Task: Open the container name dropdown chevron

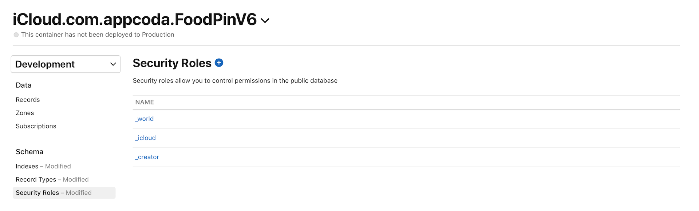Action: tap(264, 20)
